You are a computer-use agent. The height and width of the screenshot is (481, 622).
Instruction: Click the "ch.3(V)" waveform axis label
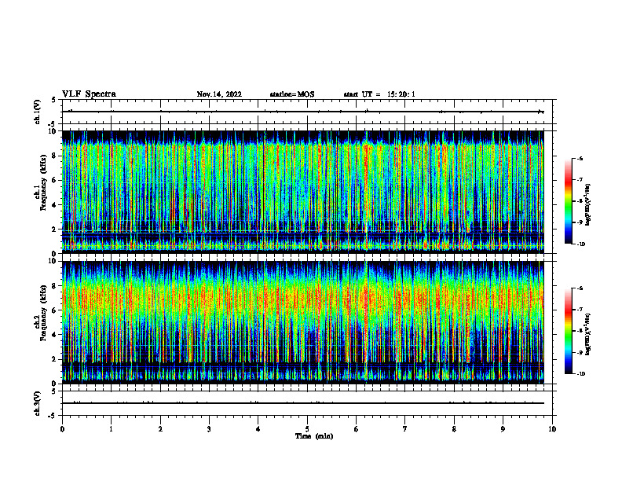38,403
